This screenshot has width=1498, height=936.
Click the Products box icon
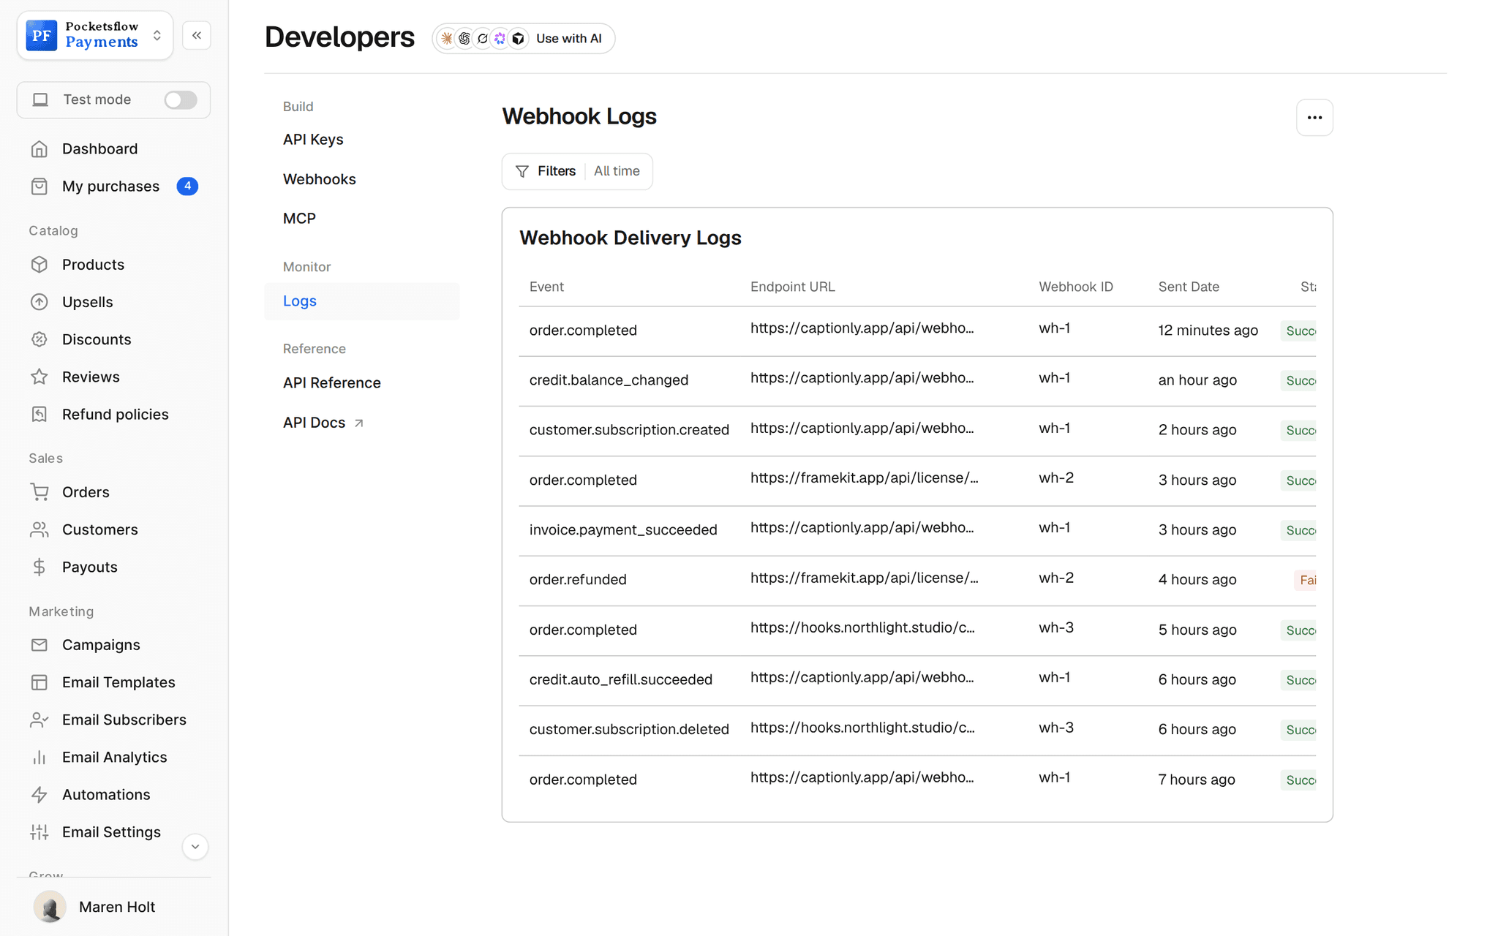pos(39,265)
